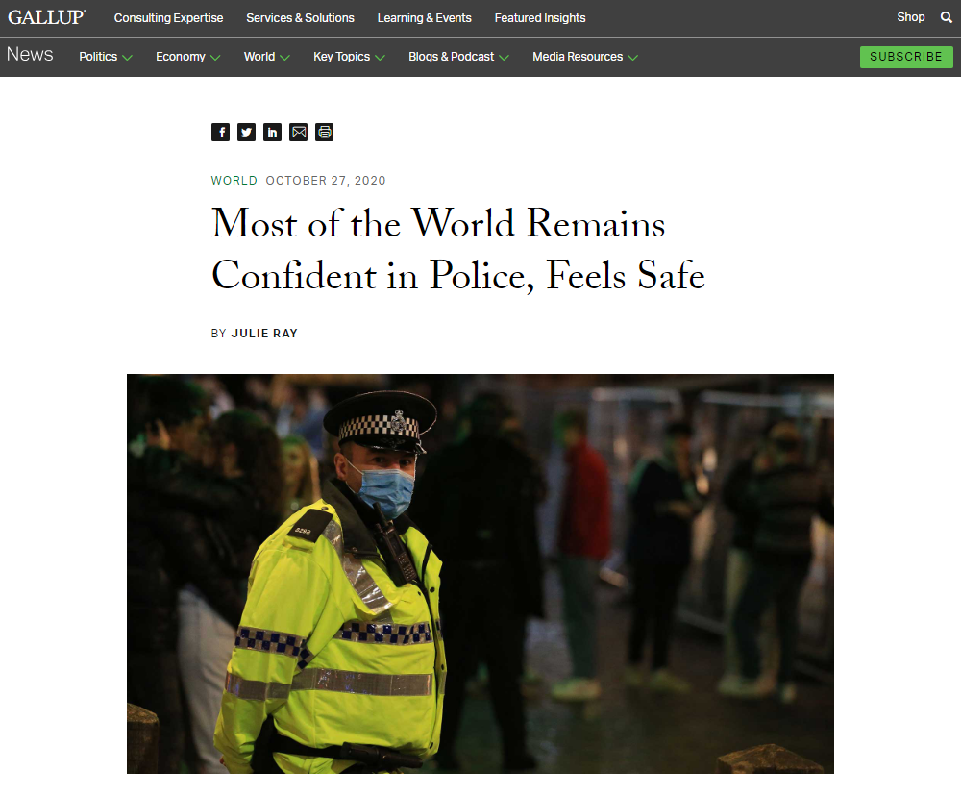Open Services & Solutions menu
The image size is (961, 796).
point(300,17)
